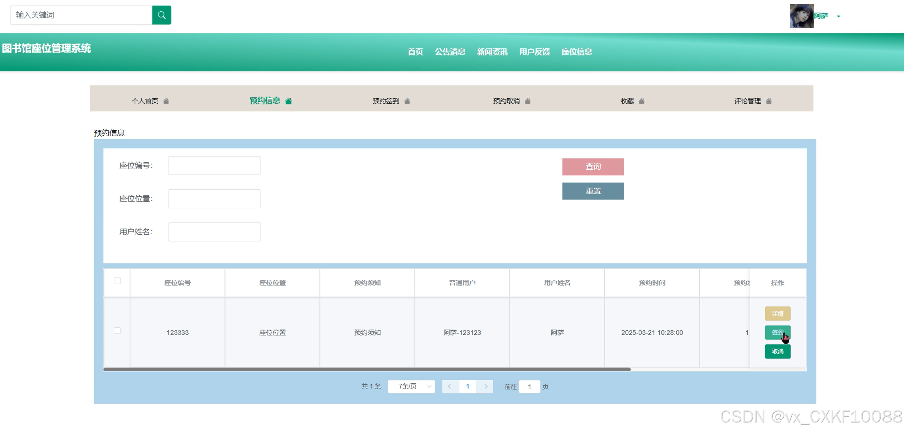Open the 7条/页 page size dropdown

411,386
